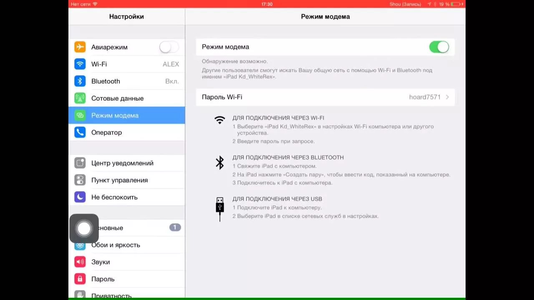Open Wi-Fi settings row
Viewport: 534px width, 300px height.
click(127, 64)
